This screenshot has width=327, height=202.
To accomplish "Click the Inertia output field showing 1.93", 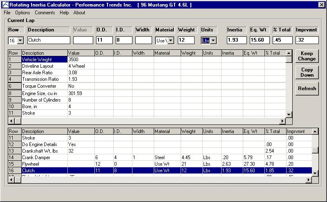I will tap(237, 40).
